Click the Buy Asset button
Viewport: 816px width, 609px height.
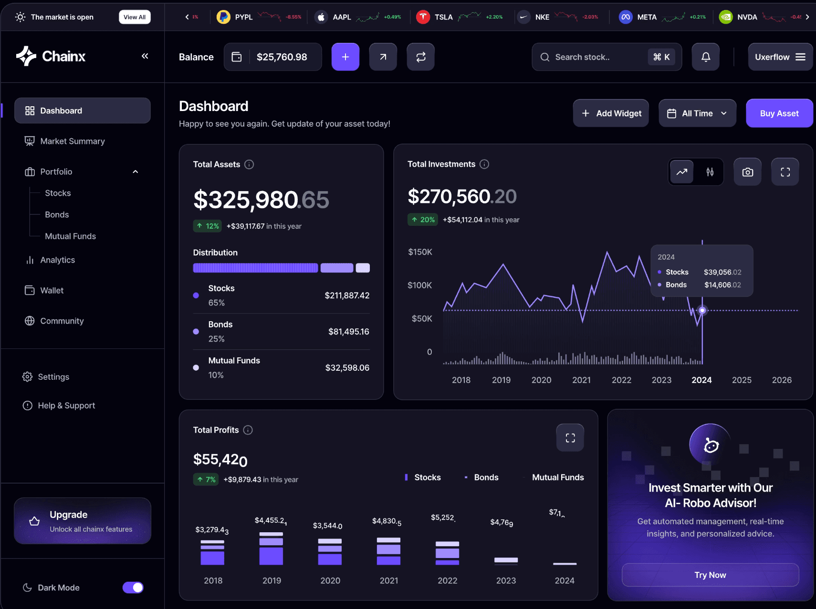pos(779,113)
